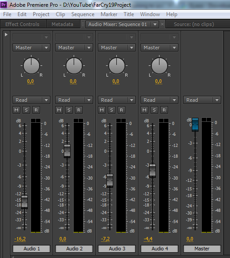
Task: Click the Audio 3 track name field
Action: 117,249
